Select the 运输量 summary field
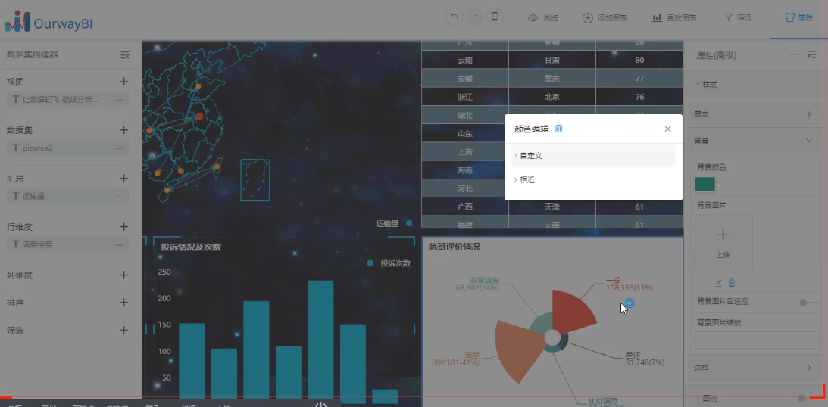 click(67, 196)
